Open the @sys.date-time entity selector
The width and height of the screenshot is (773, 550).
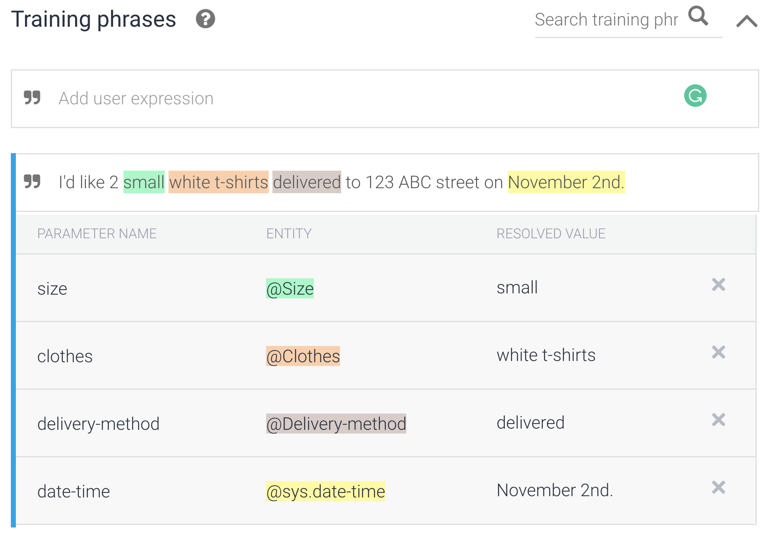pos(325,492)
